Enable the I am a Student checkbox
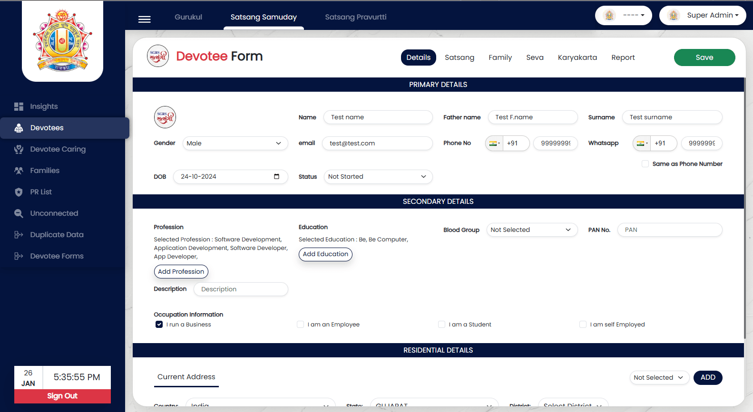The image size is (753, 412). pyautogui.click(x=441, y=325)
